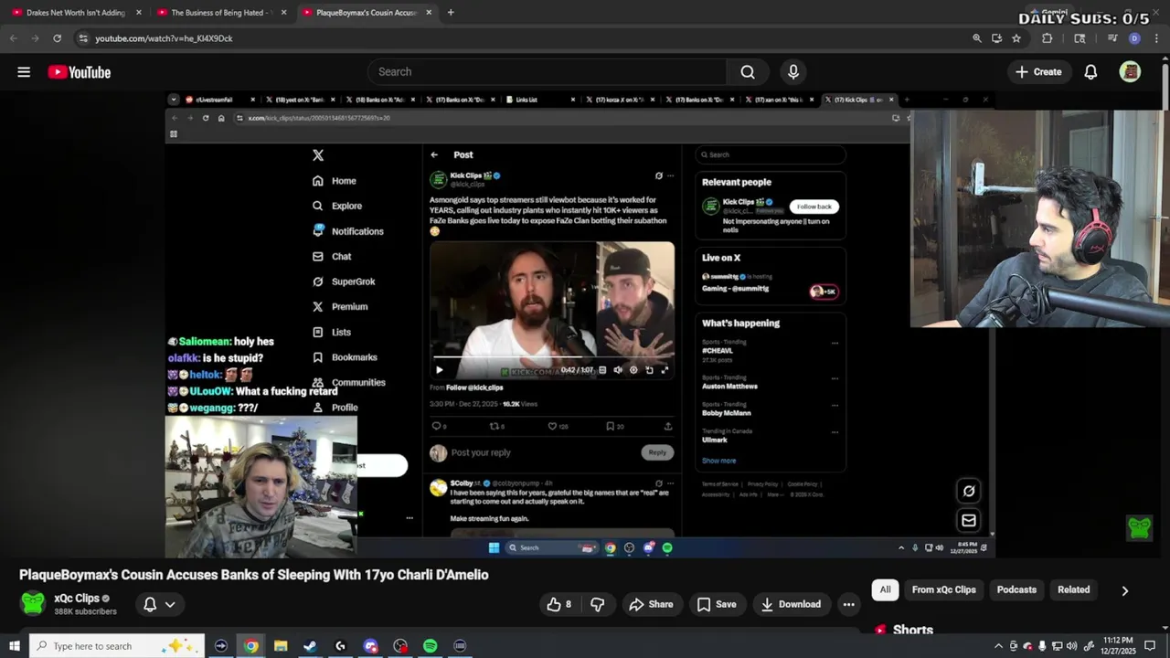Open the Chrome three-dot menu
1170x658 pixels.
coord(1155,38)
